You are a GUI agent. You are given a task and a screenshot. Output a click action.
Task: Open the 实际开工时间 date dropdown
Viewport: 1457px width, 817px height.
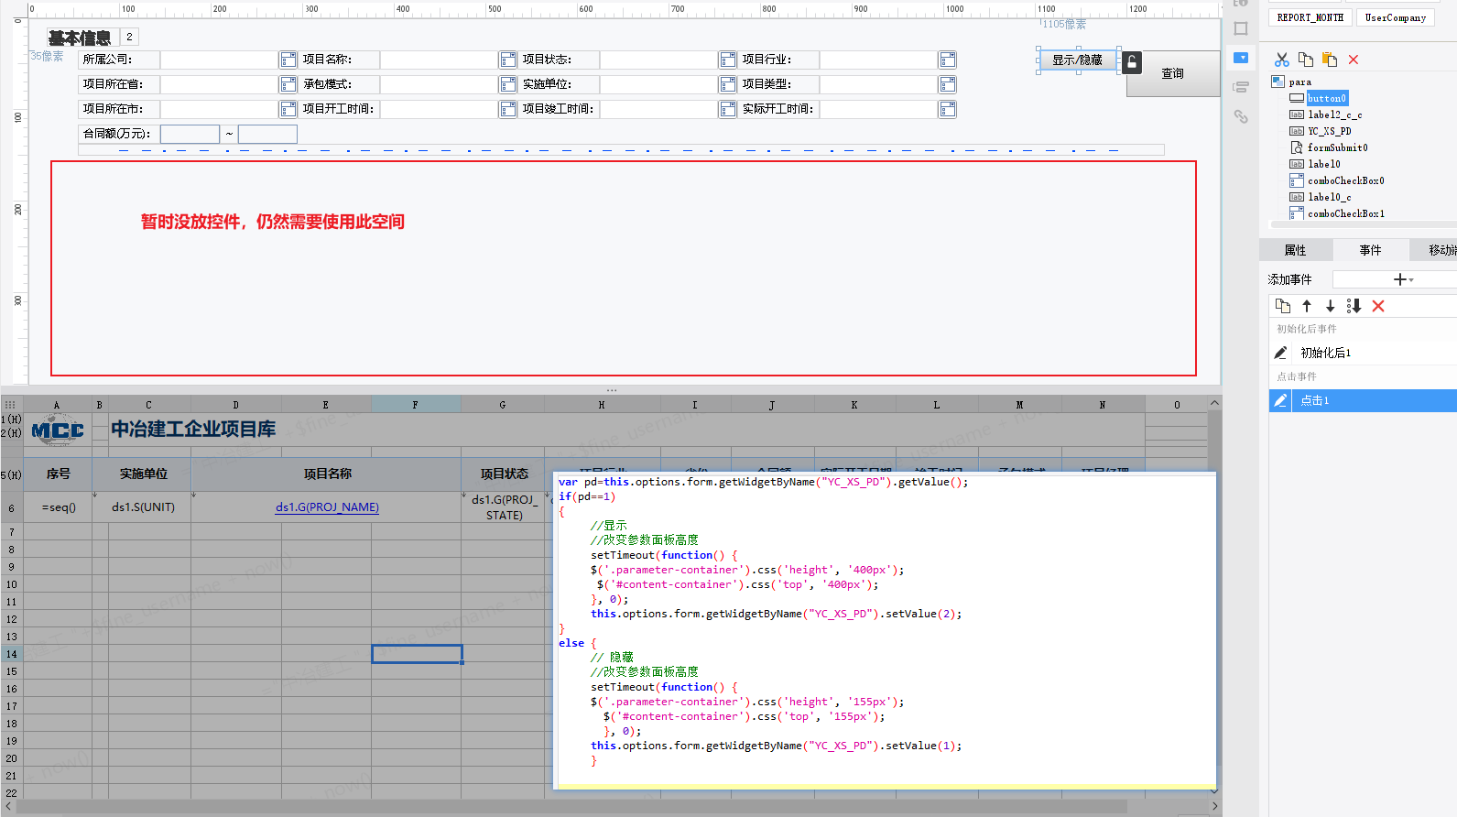pyautogui.click(x=947, y=109)
